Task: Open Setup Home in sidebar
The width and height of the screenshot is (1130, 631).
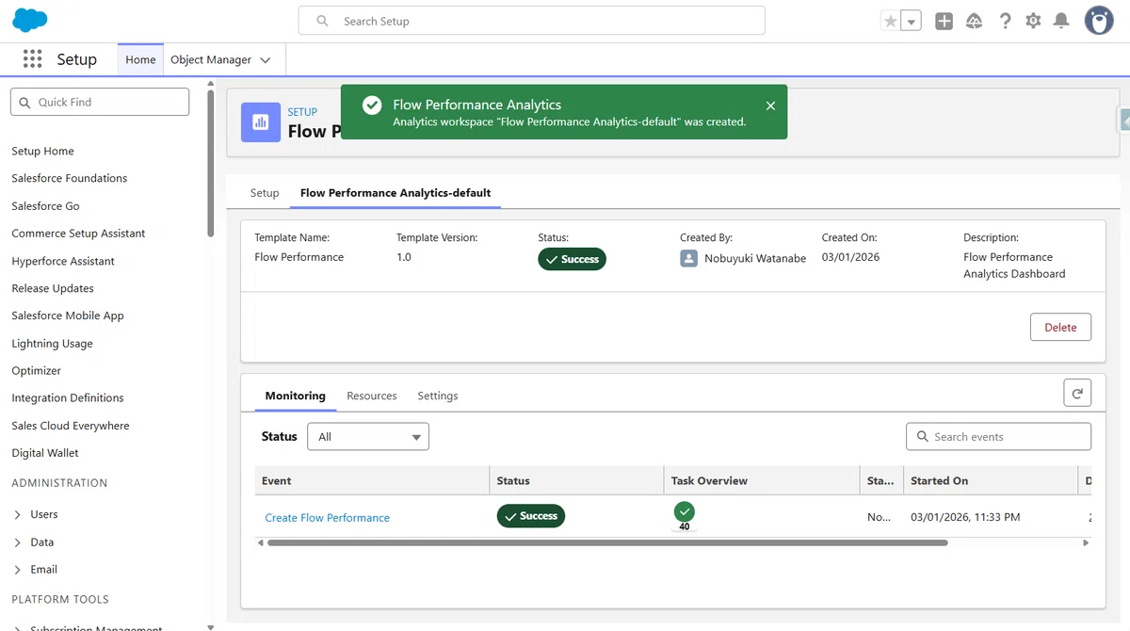Action: click(x=42, y=151)
